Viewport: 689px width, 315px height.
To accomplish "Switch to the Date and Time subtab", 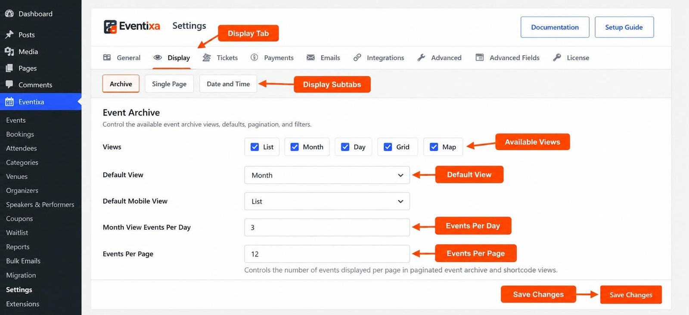I will [x=228, y=84].
